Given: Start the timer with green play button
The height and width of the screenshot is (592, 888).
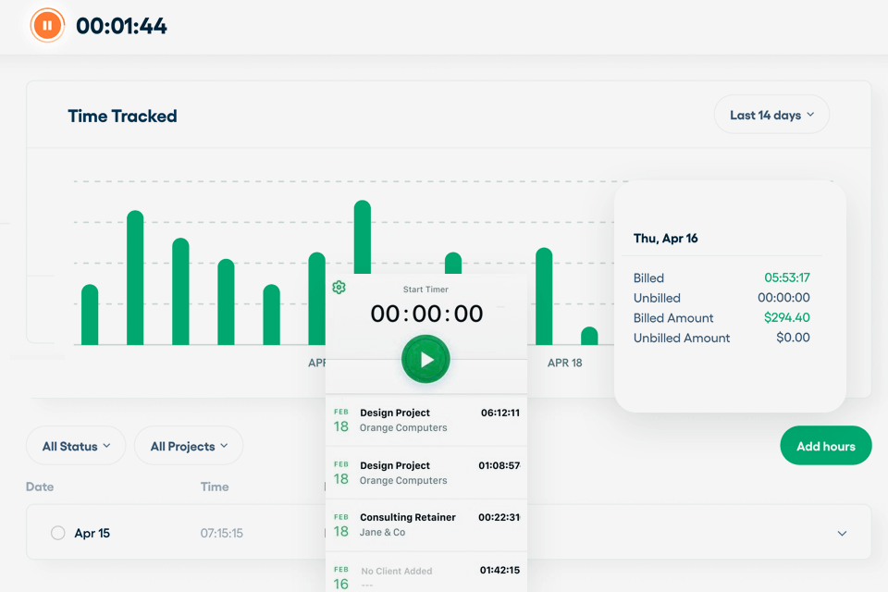Looking at the screenshot, I should 425,359.
